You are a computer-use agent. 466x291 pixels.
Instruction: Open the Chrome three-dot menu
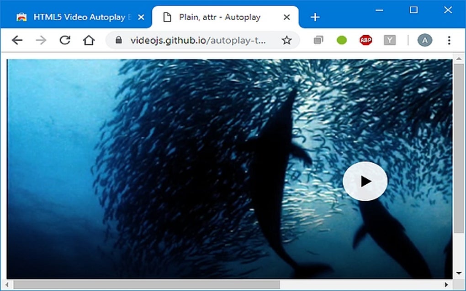tap(449, 40)
